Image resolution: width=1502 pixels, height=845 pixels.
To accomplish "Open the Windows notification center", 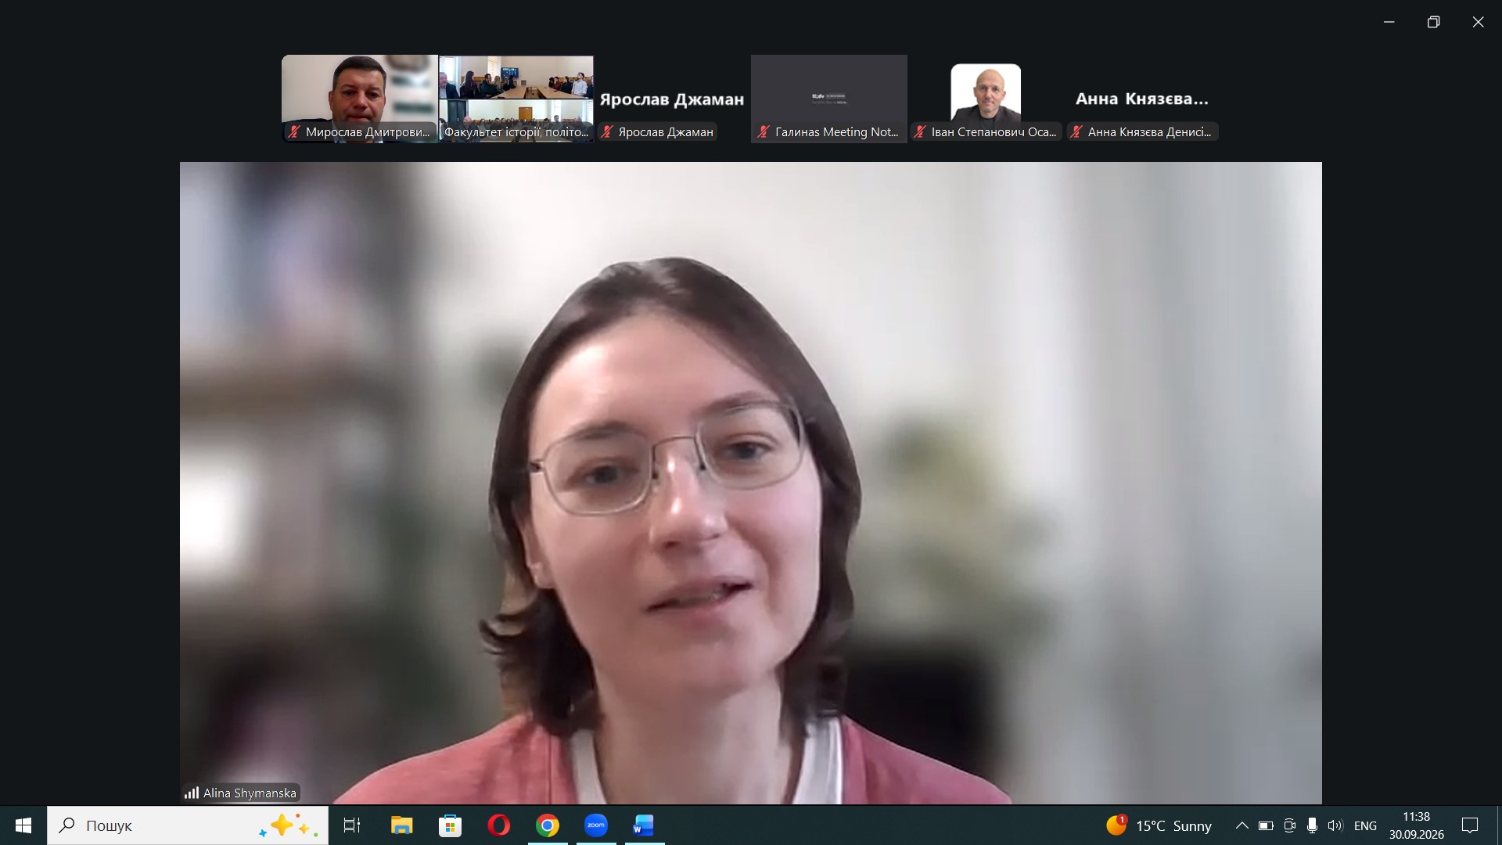I will point(1470,825).
